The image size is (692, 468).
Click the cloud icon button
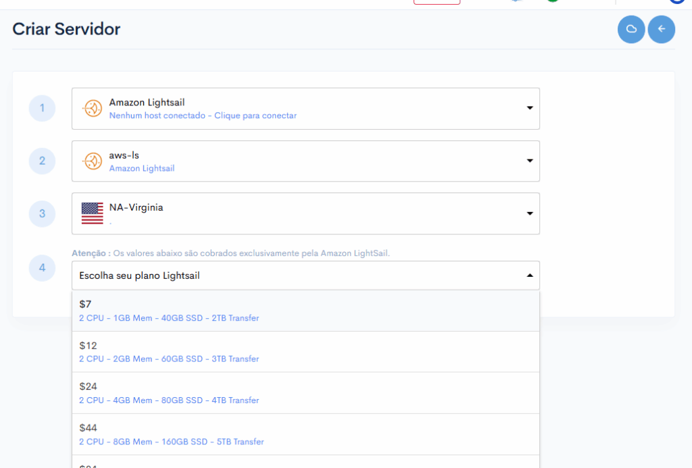pos(631,29)
